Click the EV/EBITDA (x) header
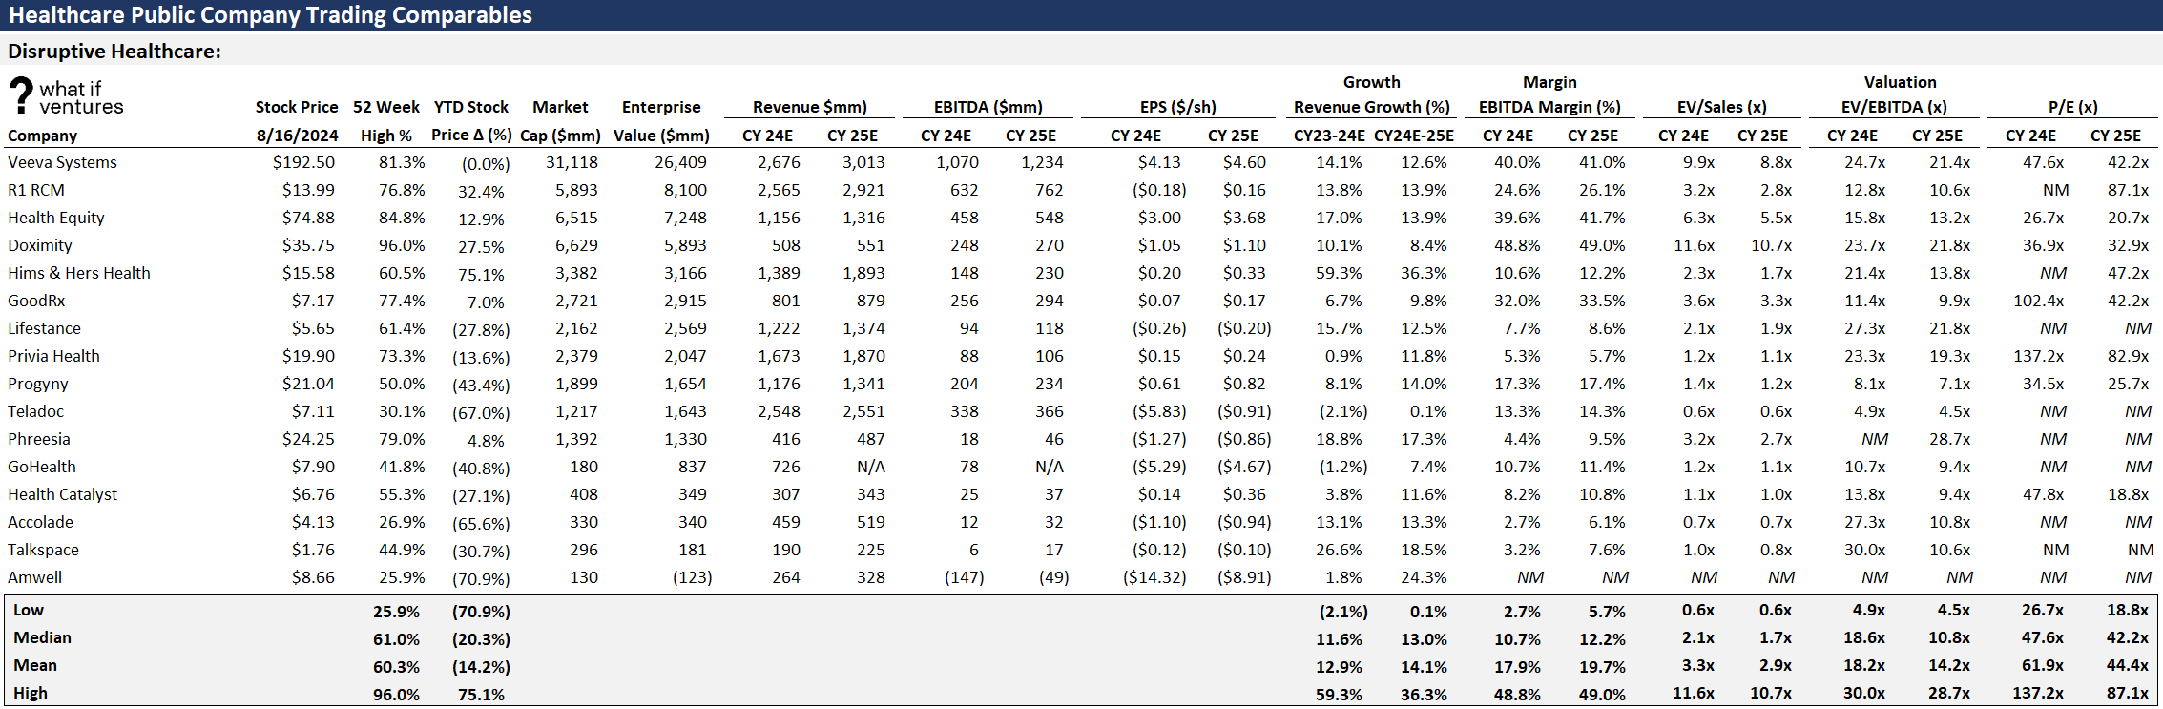Image resolution: width=2163 pixels, height=709 pixels. click(1894, 107)
